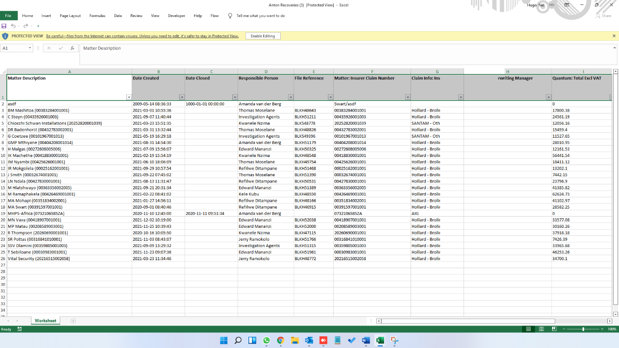Image resolution: width=619 pixels, height=348 pixels.
Task: Click the Undo arrow icon
Action: (x=13, y=26)
